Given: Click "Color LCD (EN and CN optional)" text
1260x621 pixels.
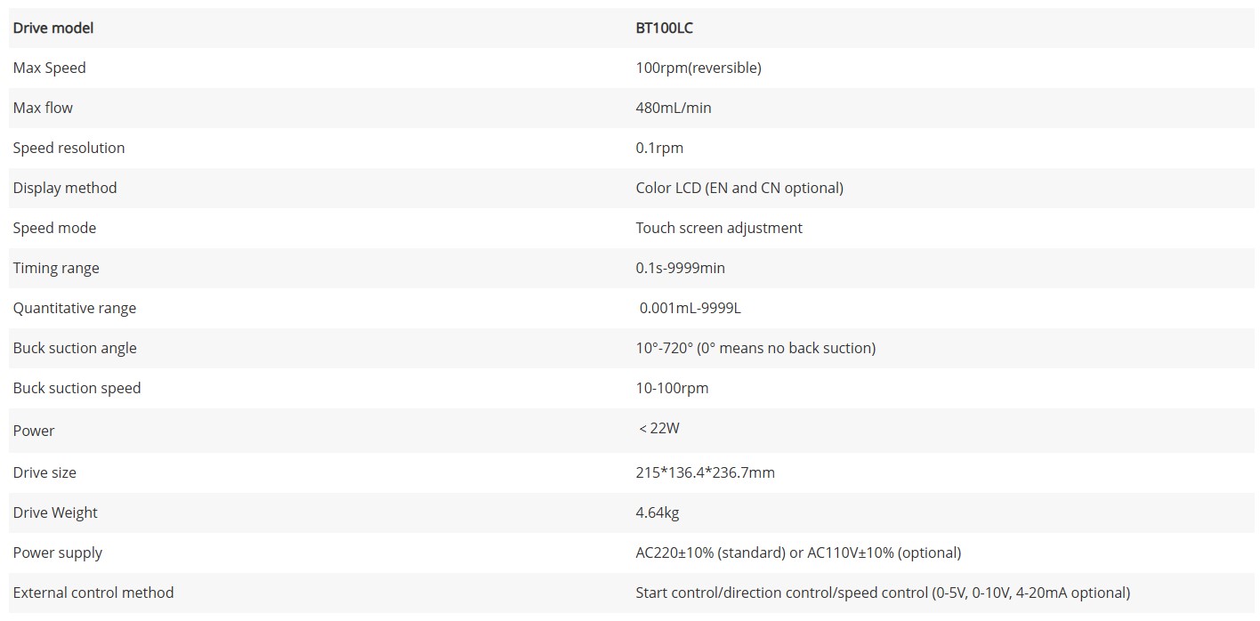Looking at the screenshot, I should click(x=739, y=189).
